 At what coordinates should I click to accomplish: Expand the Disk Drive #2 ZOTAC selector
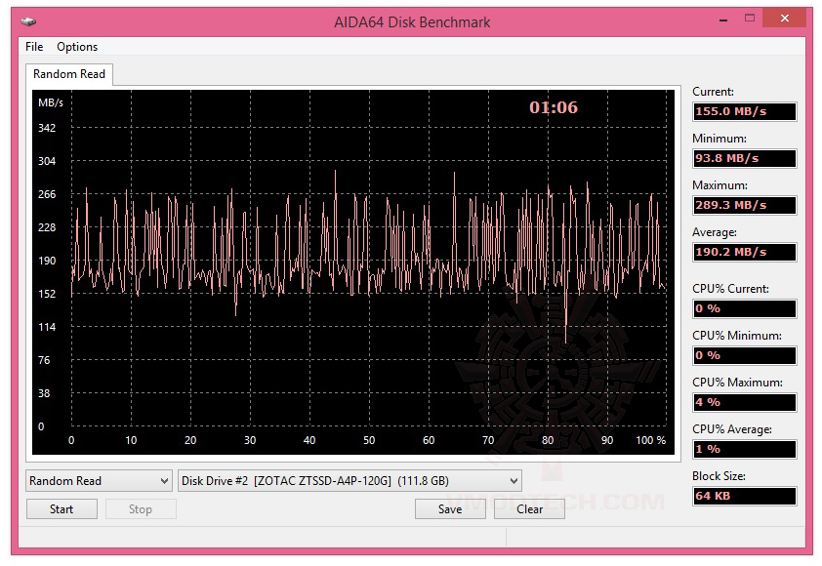pos(349,480)
